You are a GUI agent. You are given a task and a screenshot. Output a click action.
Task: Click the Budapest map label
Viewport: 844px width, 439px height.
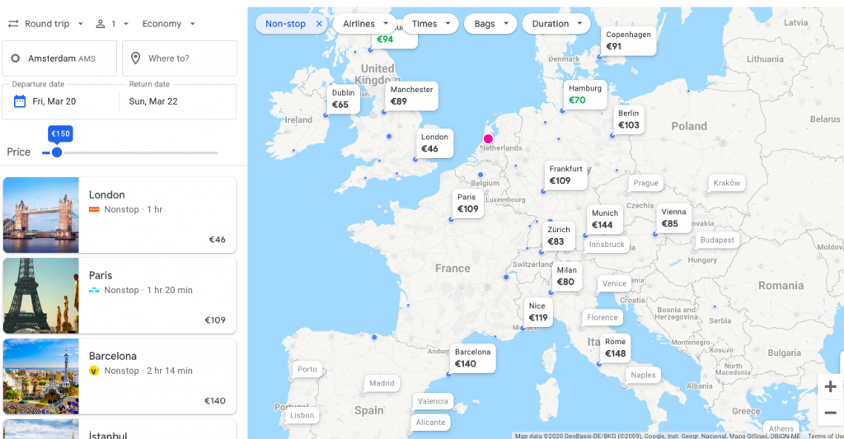(717, 240)
